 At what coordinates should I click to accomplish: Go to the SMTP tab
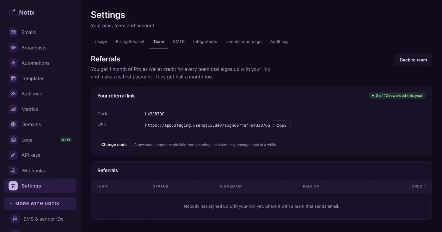[179, 41]
